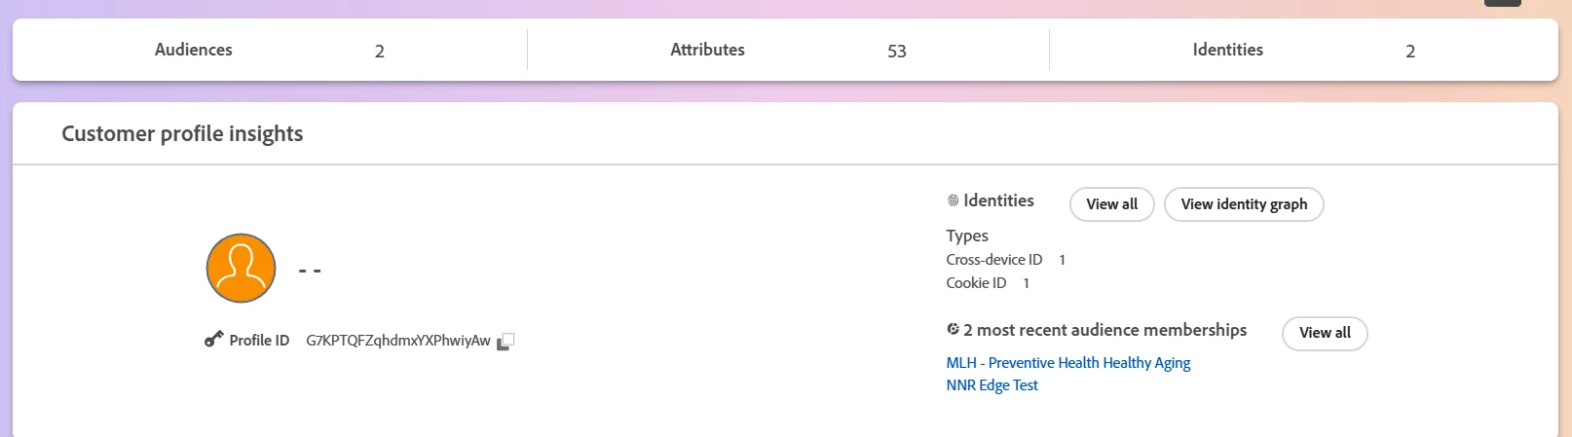Screen dimensions: 1572x437
Task: View all identities for this profile
Action: tap(1111, 204)
